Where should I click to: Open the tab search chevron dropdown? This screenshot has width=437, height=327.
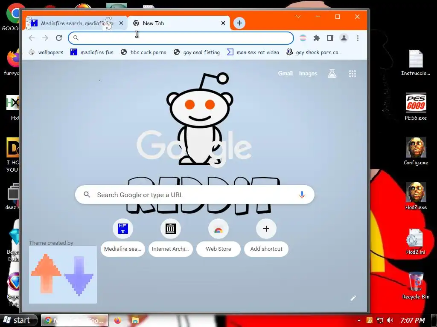click(298, 17)
